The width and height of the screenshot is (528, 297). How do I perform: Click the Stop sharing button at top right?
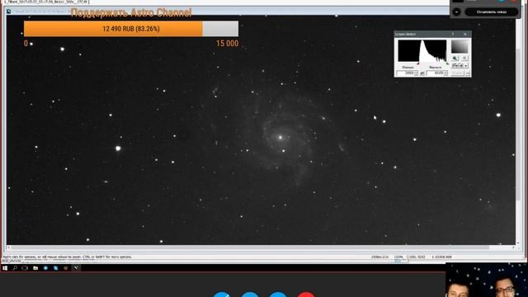pos(492,12)
